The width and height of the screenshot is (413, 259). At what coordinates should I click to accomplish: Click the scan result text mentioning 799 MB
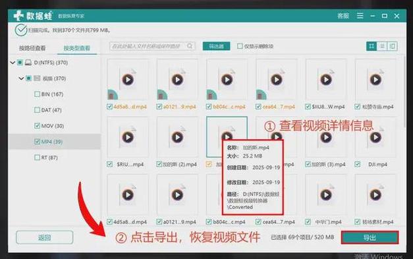(x=70, y=30)
